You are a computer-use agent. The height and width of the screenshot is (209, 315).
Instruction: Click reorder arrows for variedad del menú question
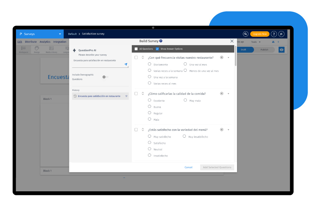click(143, 130)
